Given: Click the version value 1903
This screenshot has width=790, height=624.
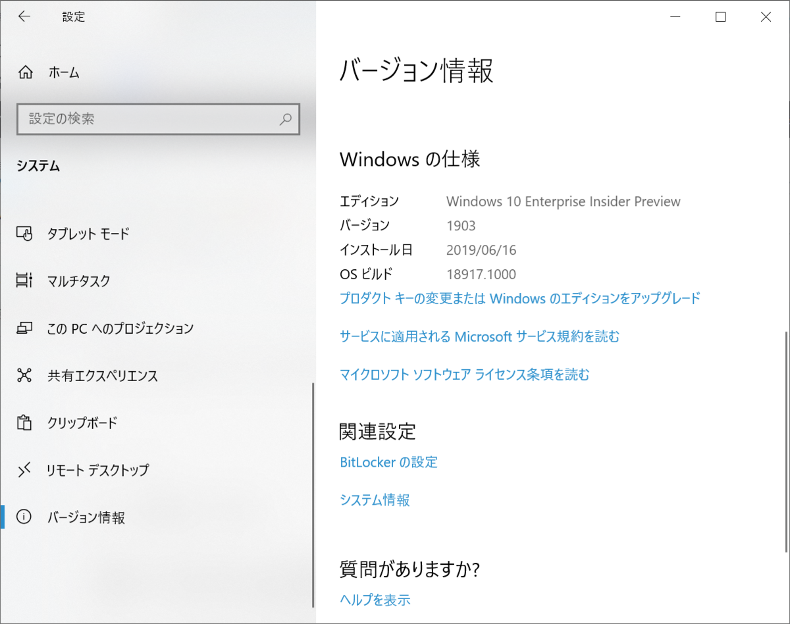Looking at the screenshot, I should tap(461, 226).
